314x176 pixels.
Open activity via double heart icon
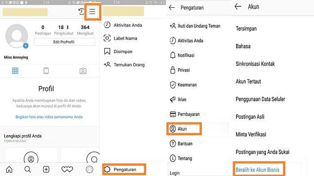point(67,169)
